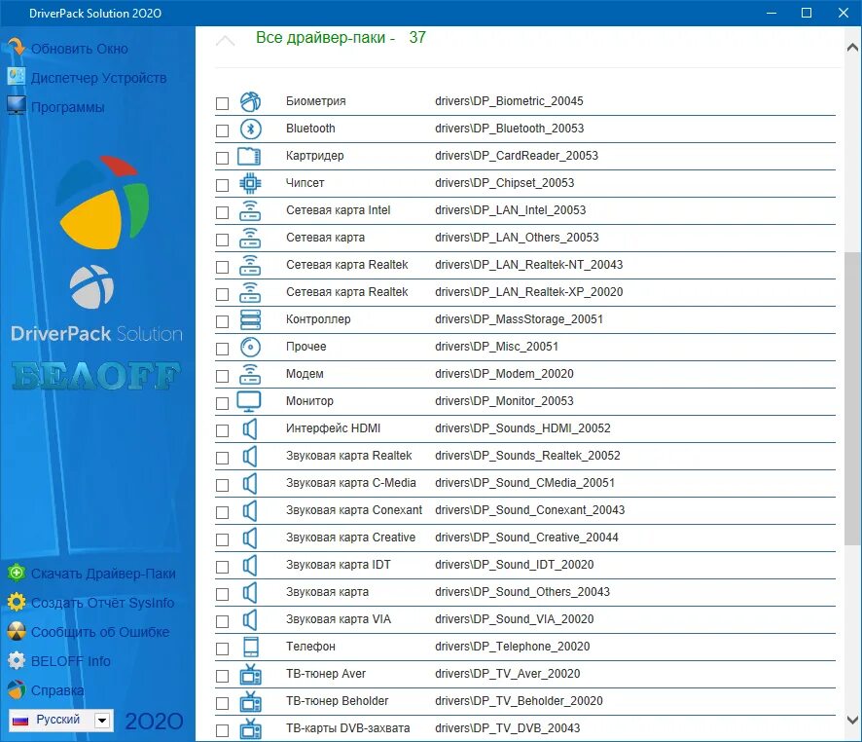Tick the Биометрия checkbox
Image resolution: width=862 pixels, height=742 pixels.
tap(222, 103)
